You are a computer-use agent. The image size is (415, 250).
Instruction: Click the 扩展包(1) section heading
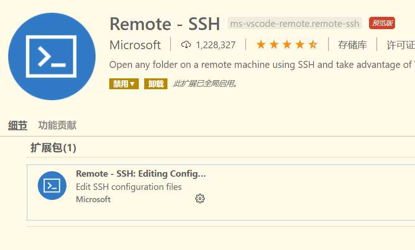53,148
